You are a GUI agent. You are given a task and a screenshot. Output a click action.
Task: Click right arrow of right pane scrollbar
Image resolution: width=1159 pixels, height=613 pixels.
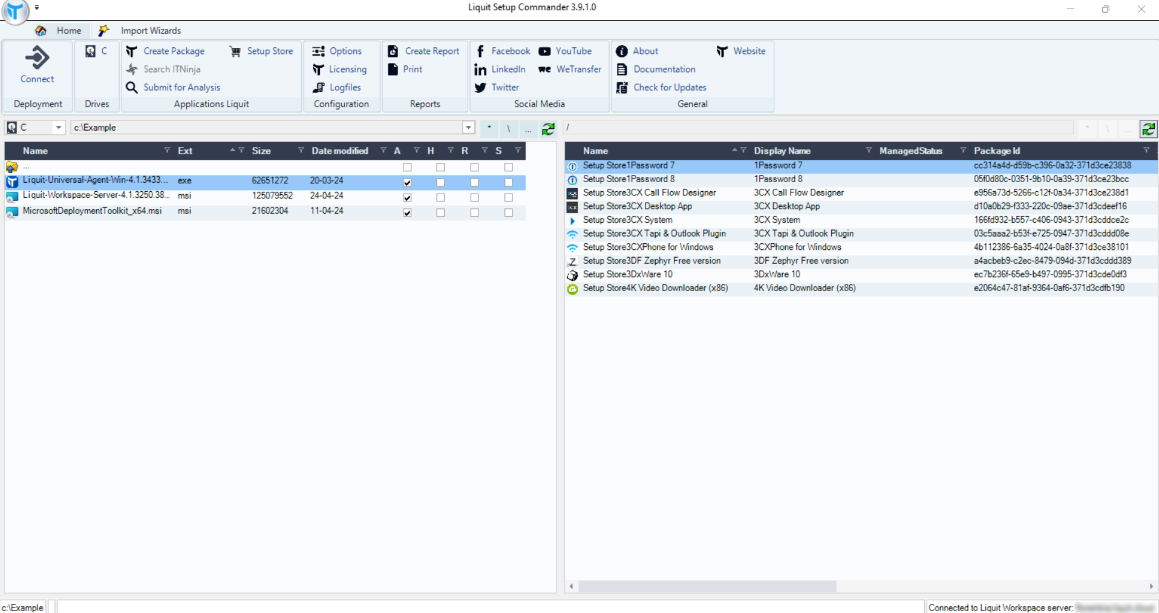1151,586
